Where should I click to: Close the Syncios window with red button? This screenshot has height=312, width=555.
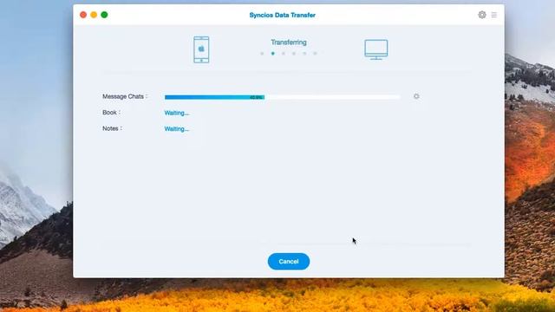click(x=83, y=15)
